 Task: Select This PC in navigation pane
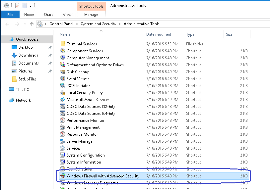tap(22, 89)
